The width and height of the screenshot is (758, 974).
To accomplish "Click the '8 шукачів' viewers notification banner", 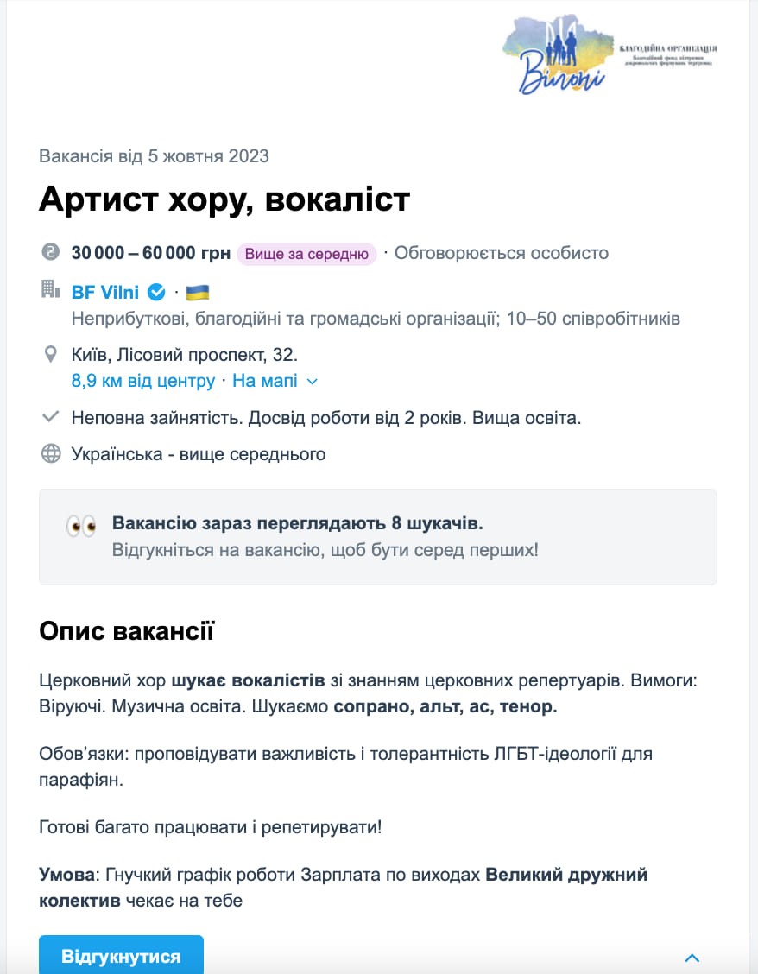I will [x=377, y=536].
